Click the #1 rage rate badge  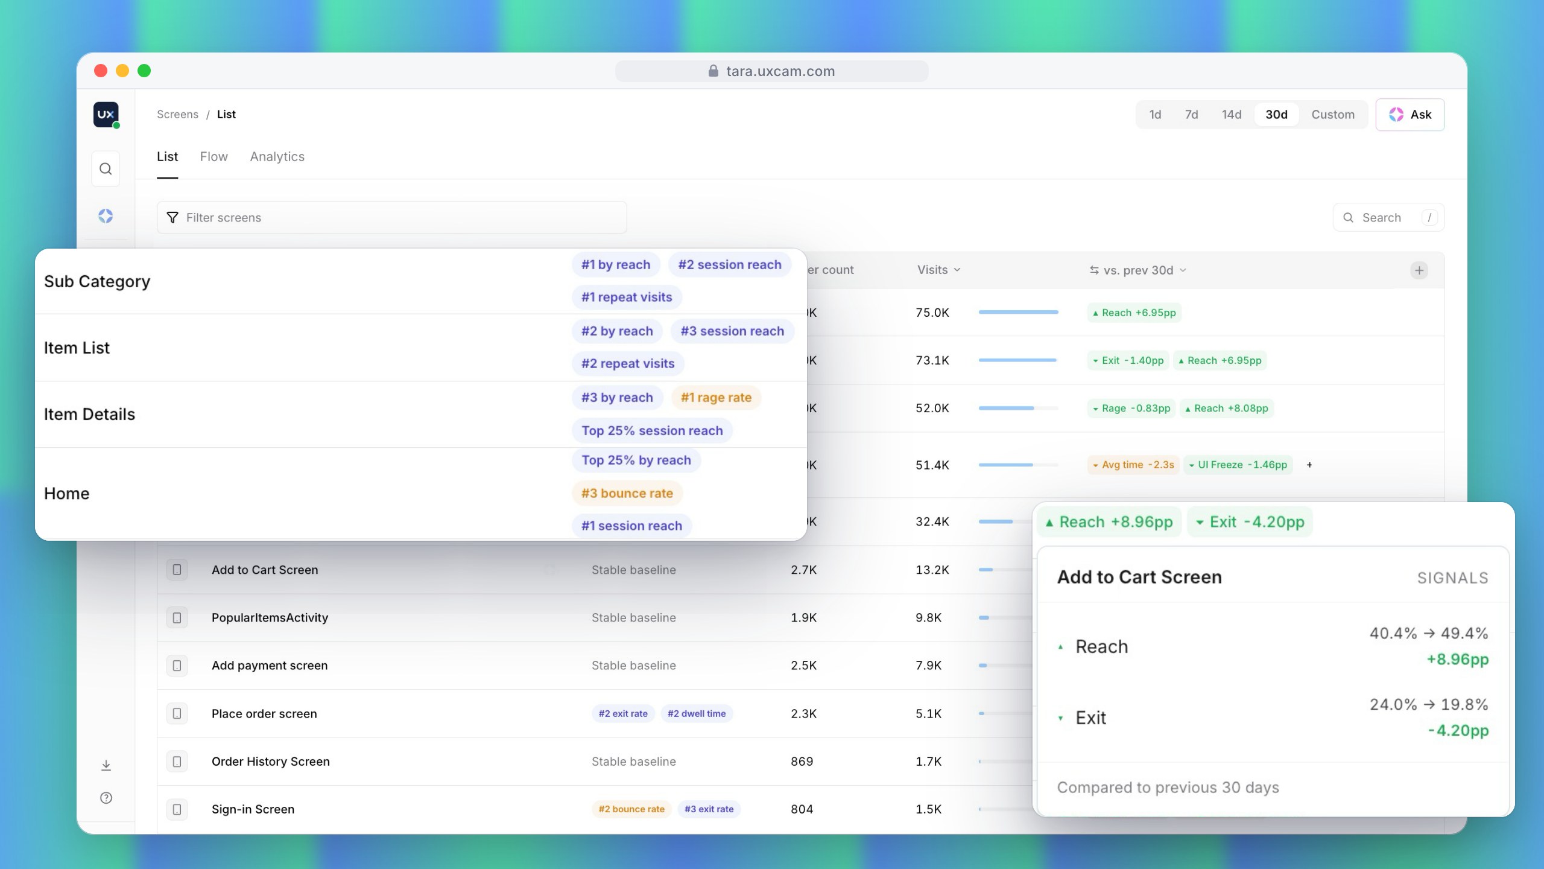pos(716,398)
